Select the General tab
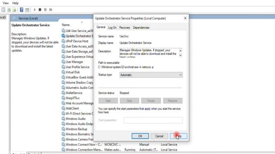Screen dimensions: 275x154 click(x=101, y=27)
